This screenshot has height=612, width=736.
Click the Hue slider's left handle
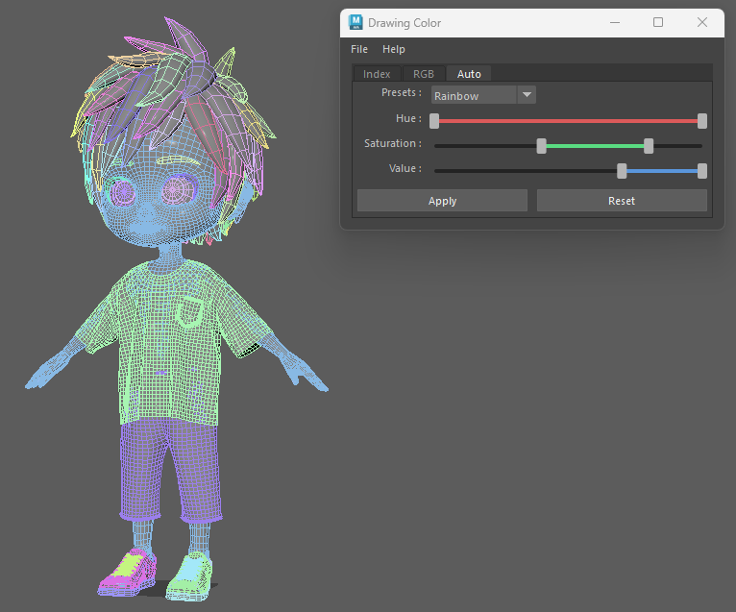point(434,121)
